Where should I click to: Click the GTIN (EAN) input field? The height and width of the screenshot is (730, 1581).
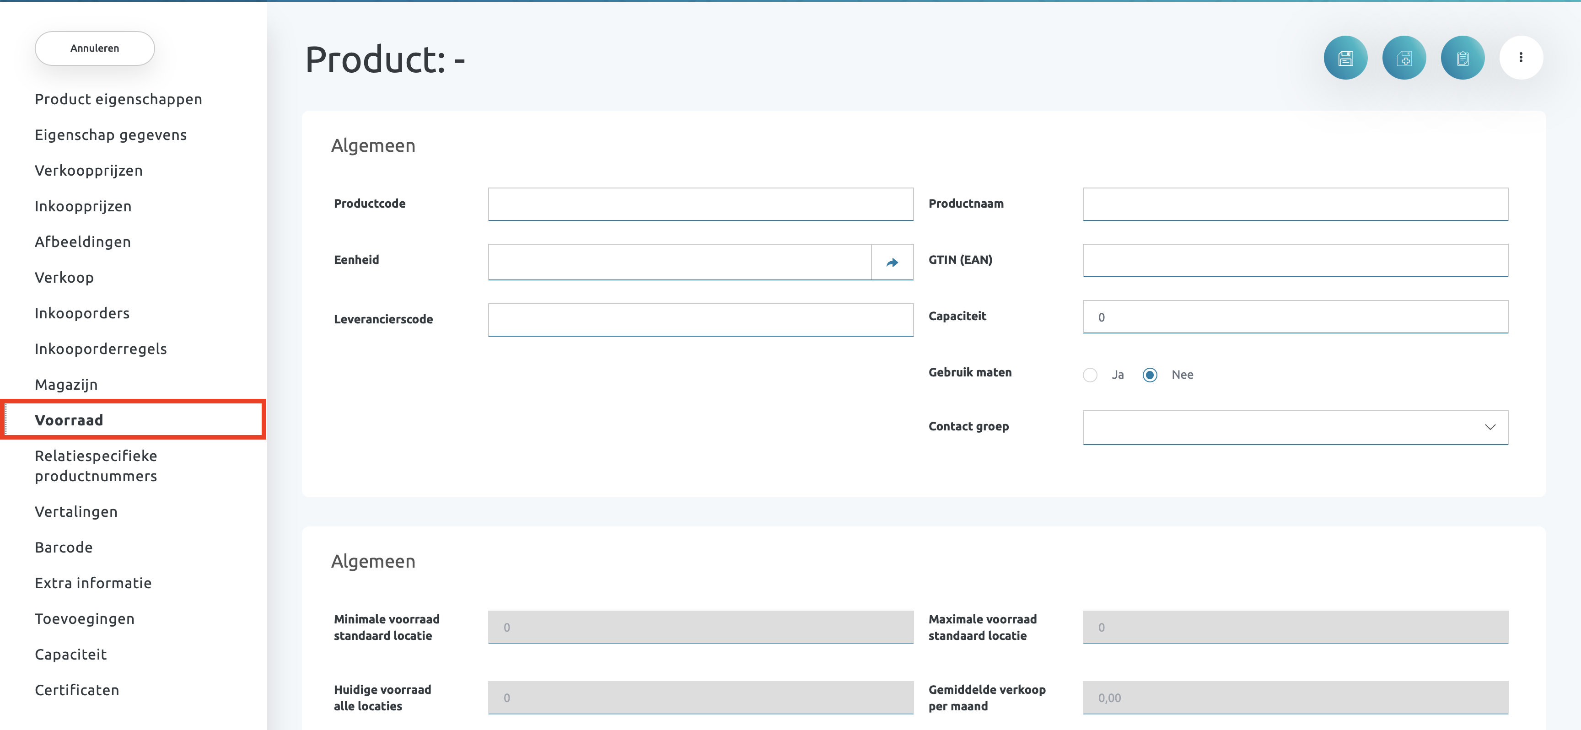click(x=1295, y=261)
